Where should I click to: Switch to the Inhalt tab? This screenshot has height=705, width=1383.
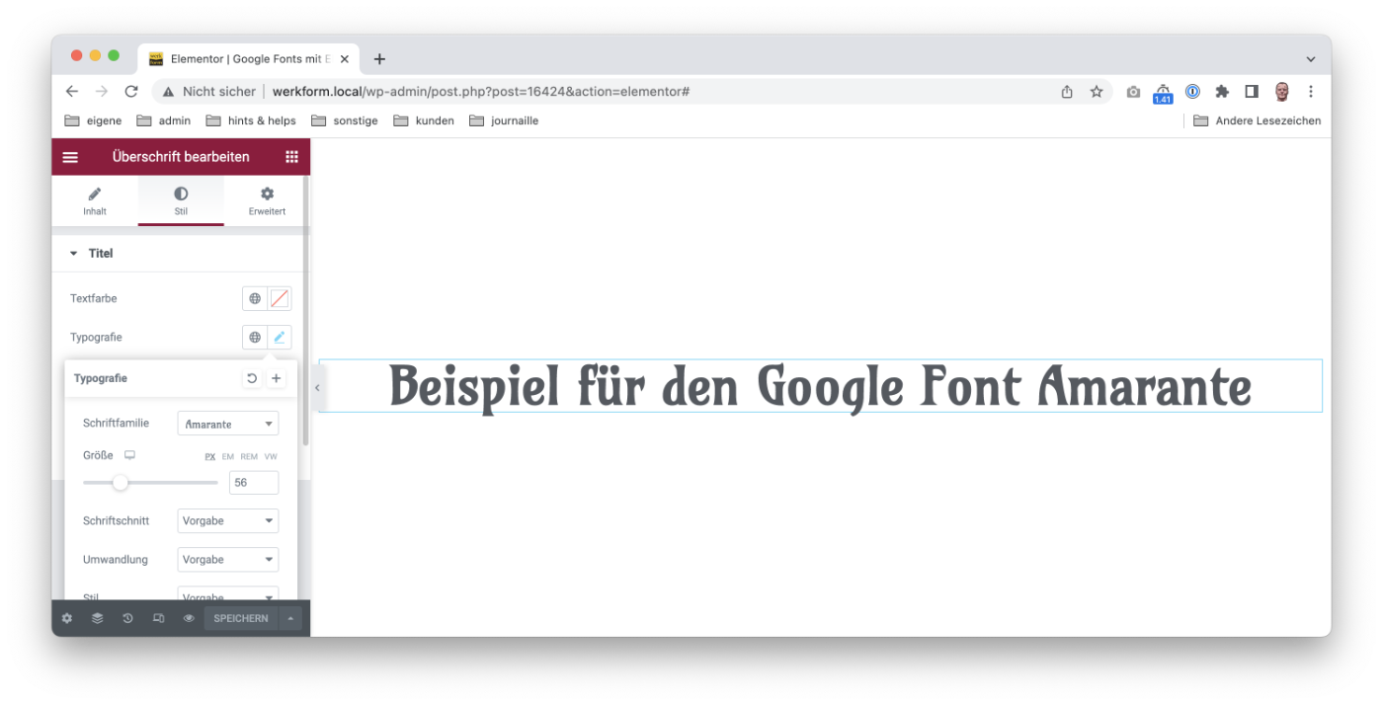(x=95, y=200)
